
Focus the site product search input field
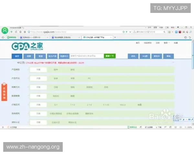point(86,56)
